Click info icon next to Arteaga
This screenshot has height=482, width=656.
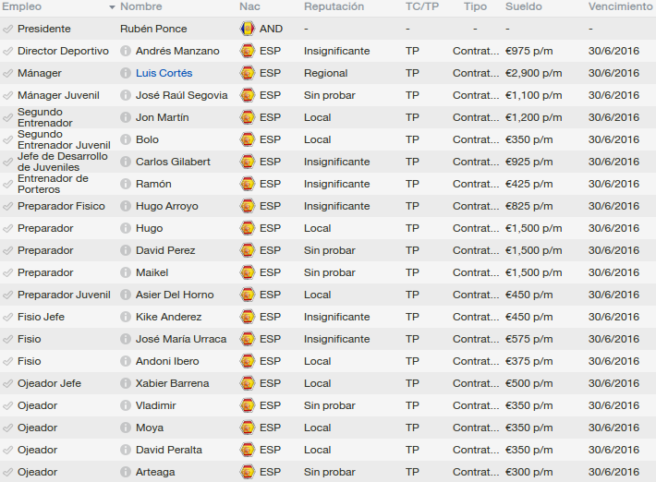125,472
